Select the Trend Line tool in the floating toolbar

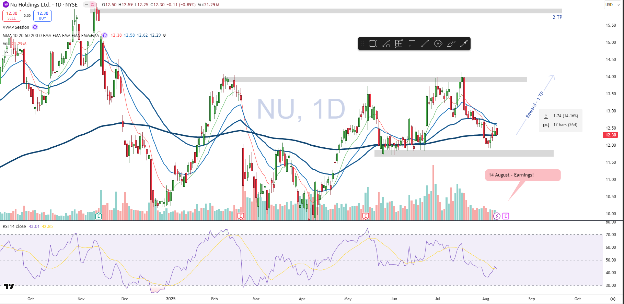[x=425, y=44]
